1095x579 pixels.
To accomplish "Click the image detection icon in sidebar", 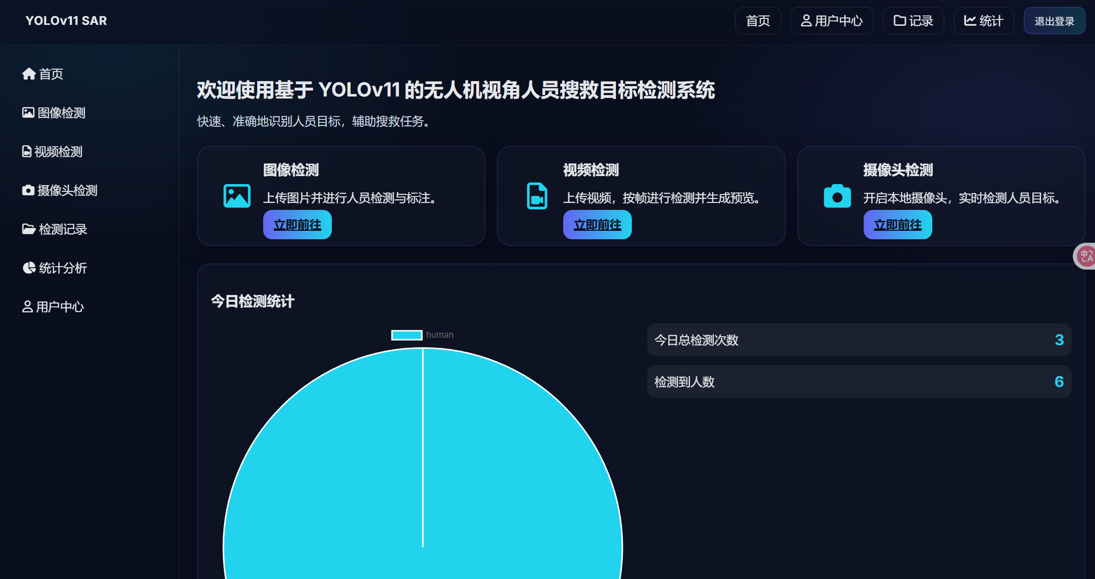I will (x=28, y=112).
